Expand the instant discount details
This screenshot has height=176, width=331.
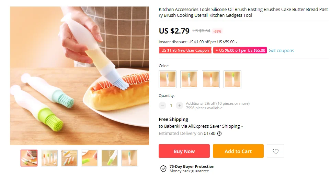pyautogui.click(x=237, y=42)
